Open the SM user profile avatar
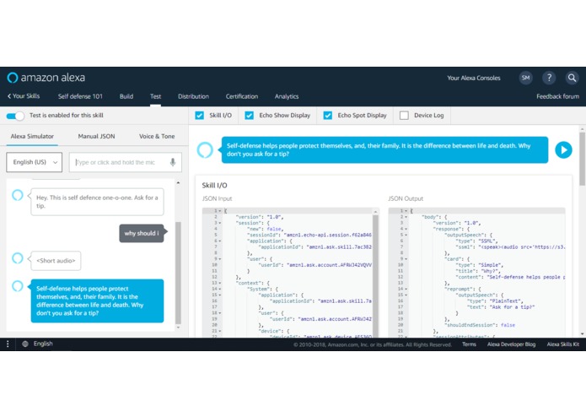The height and width of the screenshot is (417, 586). (525, 78)
